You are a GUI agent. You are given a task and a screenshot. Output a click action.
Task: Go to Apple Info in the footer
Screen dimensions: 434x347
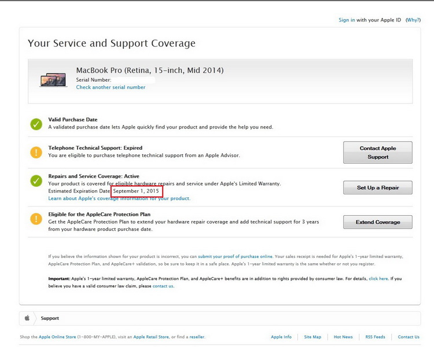(281, 337)
